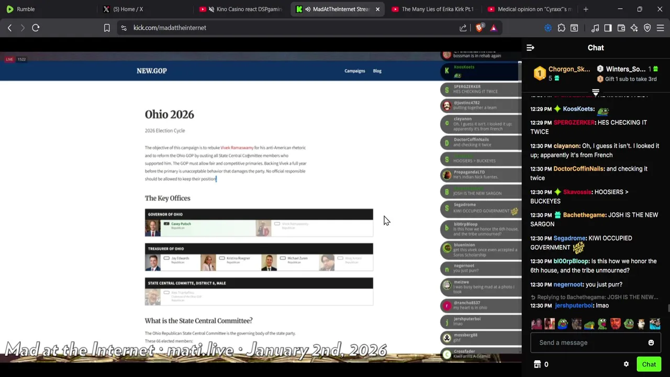This screenshot has width=670, height=377.
Task: Collapse the chat panel with arrow icon
Action: 530,48
